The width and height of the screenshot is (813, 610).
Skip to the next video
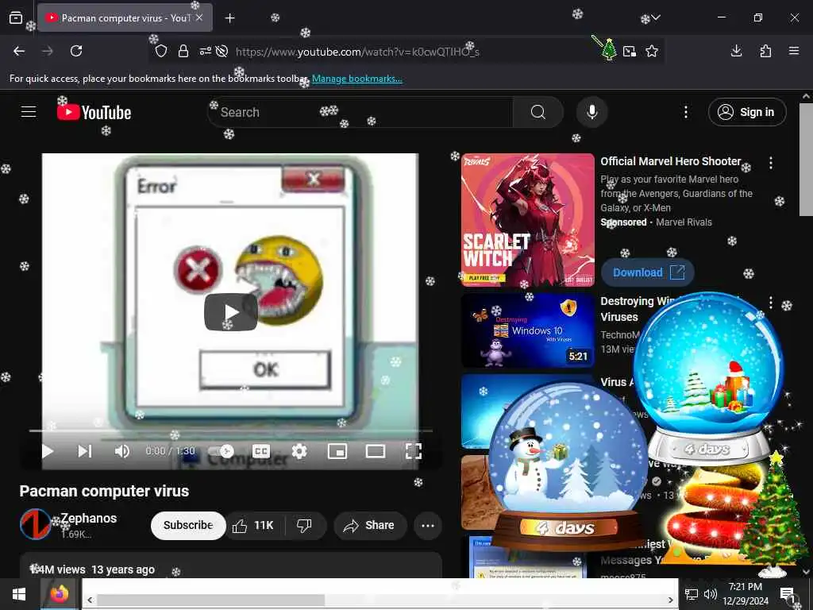(x=85, y=451)
